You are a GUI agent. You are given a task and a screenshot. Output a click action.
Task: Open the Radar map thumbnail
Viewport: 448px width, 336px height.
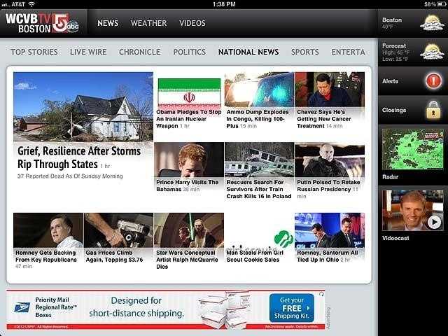click(412, 149)
